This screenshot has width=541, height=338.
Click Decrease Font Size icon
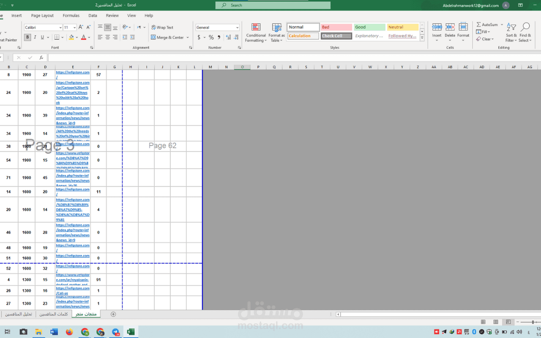[x=88, y=27]
